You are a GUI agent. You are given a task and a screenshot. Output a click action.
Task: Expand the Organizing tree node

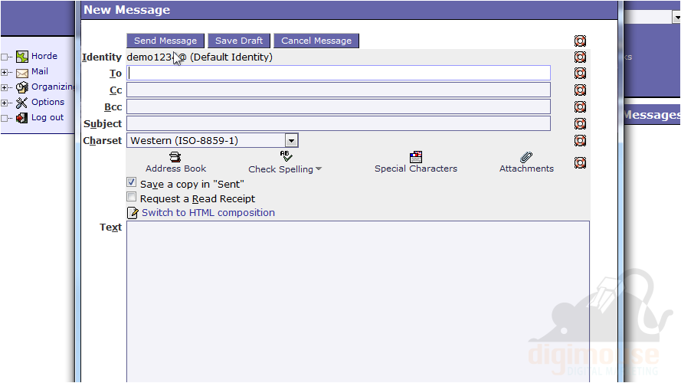click(5, 88)
